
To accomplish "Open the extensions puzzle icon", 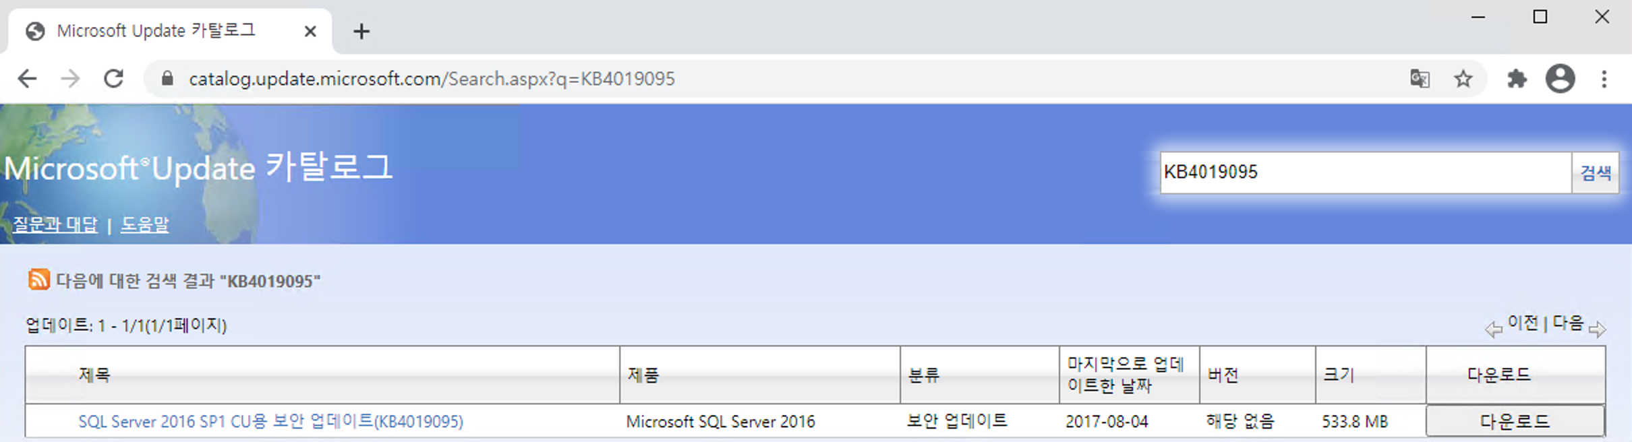I will click(1517, 79).
